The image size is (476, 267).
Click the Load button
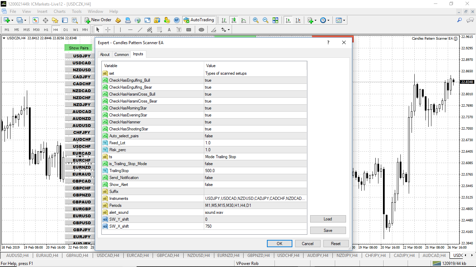tap(328, 219)
